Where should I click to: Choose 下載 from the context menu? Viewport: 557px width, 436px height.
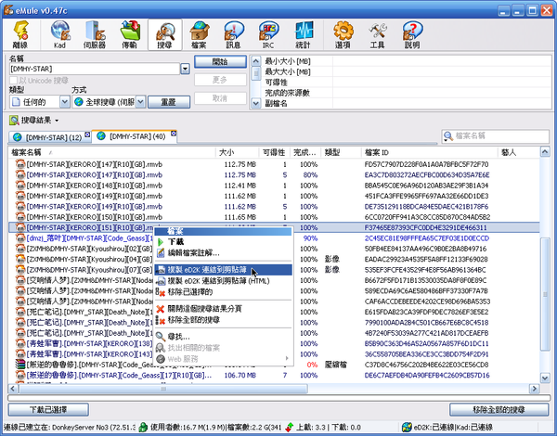(223, 242)
